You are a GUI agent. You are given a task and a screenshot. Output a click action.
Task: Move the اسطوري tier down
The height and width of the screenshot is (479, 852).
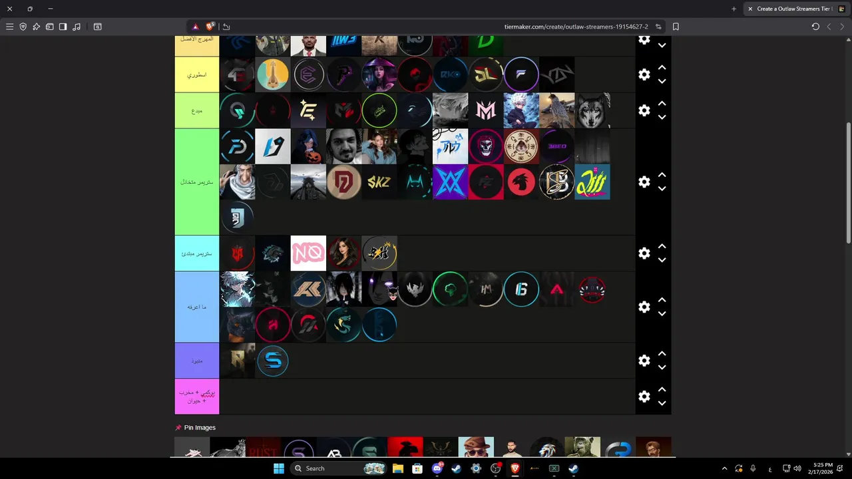[x=662, y=81]
